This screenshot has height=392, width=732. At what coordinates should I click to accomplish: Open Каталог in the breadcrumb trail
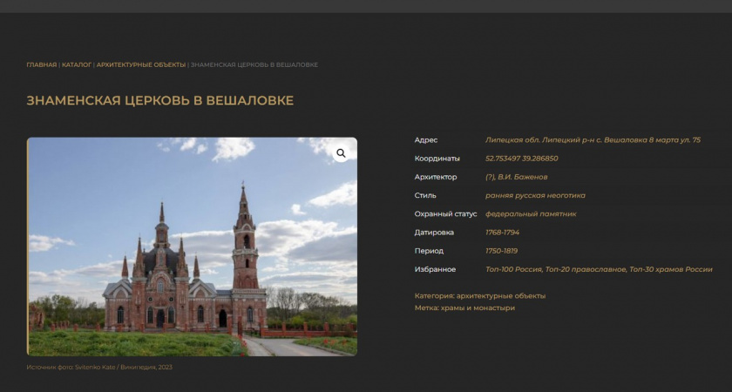pos(77,65)
